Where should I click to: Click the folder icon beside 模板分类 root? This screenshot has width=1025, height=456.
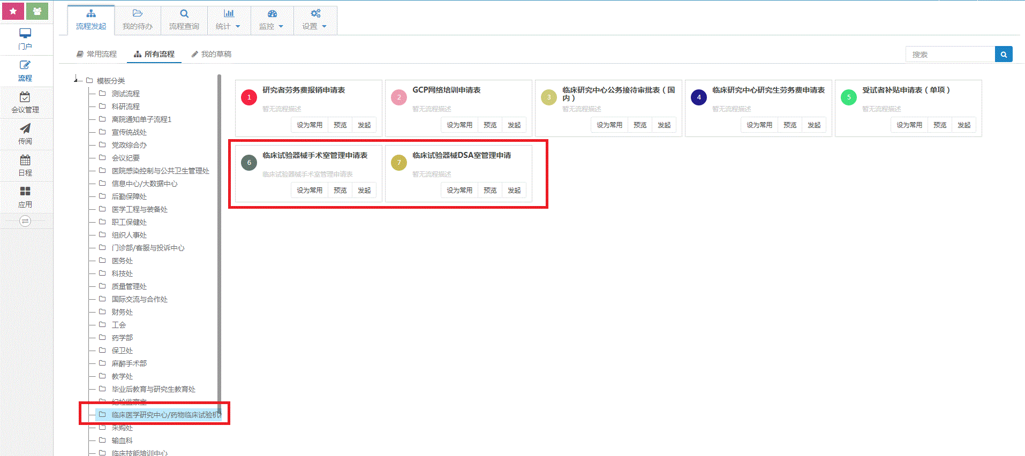(89, 80)
